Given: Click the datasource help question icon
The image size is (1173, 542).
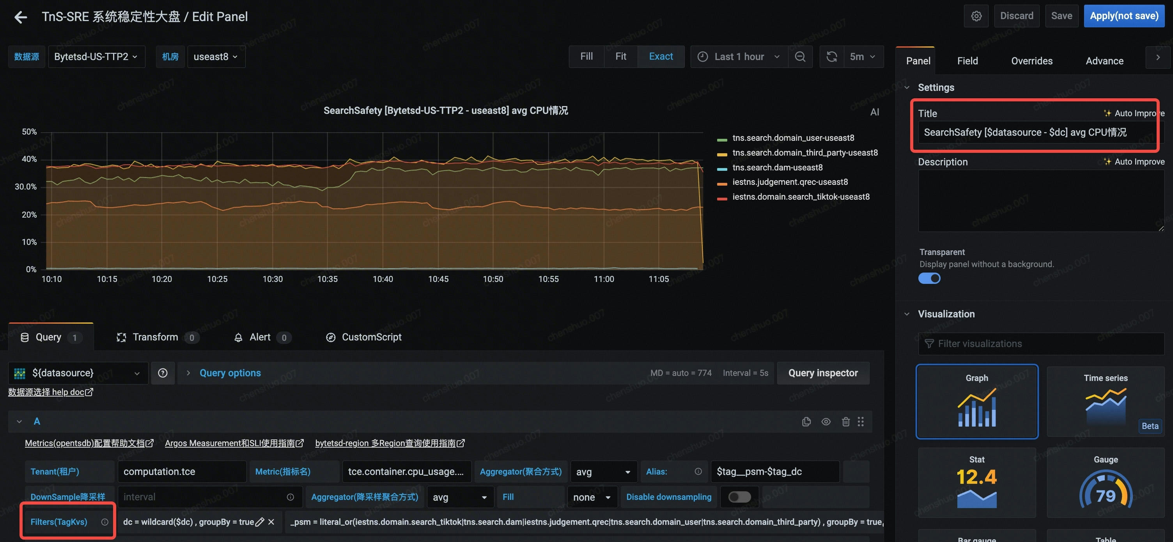Looking at the screenshot, I should (163, 373).
